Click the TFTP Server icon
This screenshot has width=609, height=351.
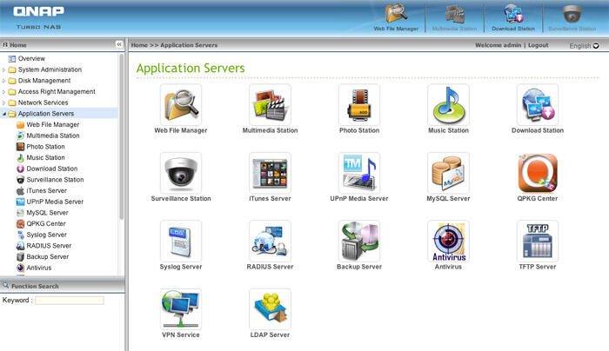pyautogui.click(x=538, y=241)
